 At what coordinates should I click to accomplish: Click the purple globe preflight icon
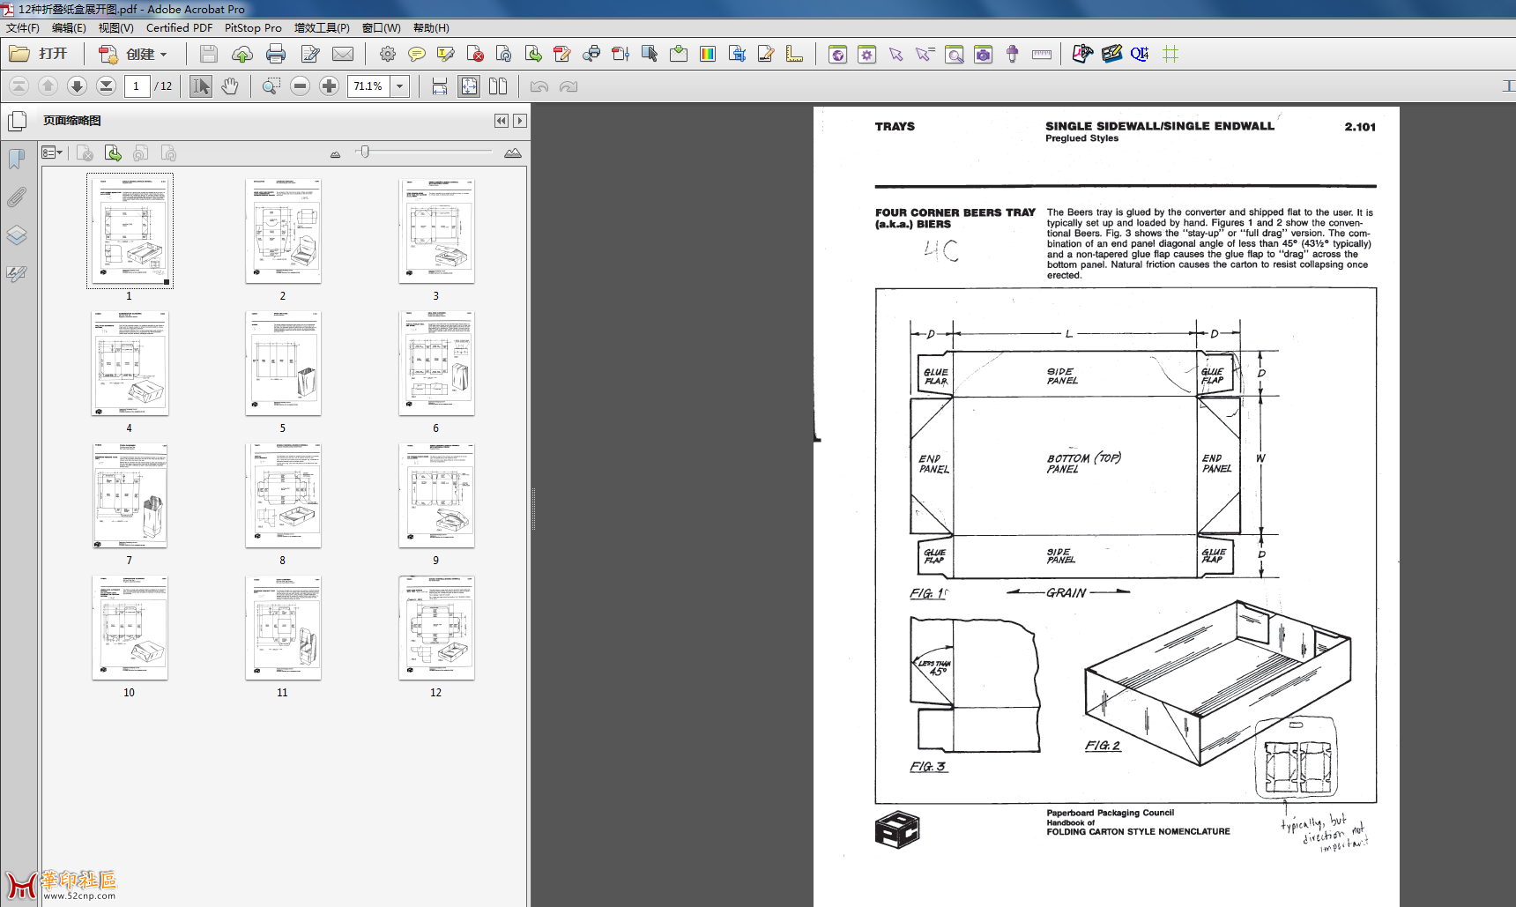coord(838,54)
